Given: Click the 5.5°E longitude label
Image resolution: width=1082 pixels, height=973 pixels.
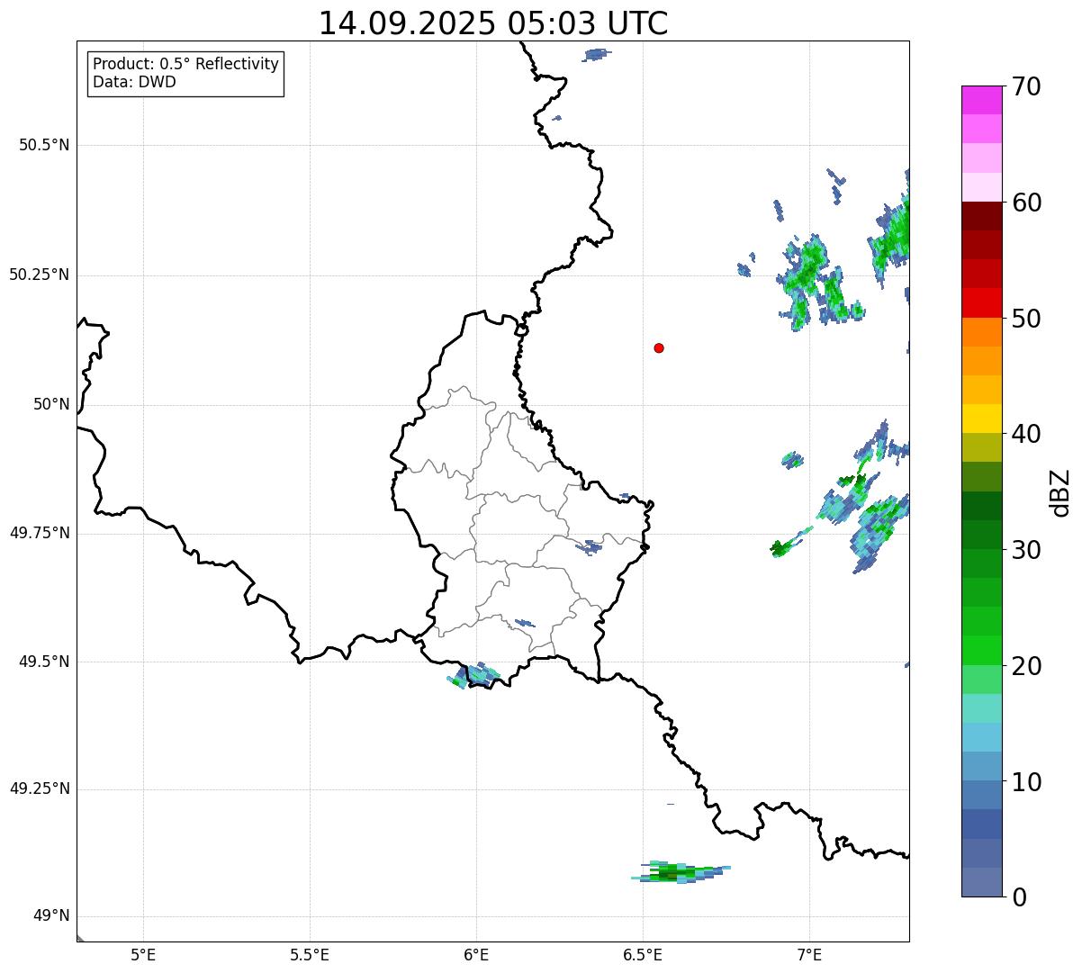Looking at the screenshot, I should 310,954.
